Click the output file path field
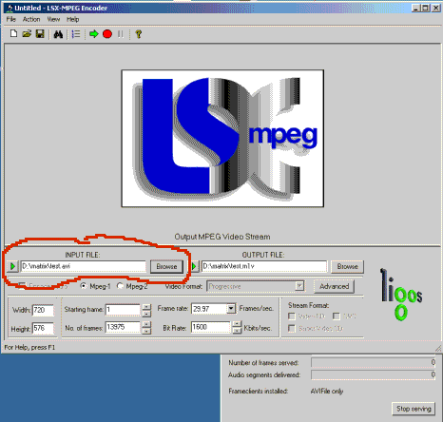The width and height of the screenshot is (443, 422). [264, 266]
